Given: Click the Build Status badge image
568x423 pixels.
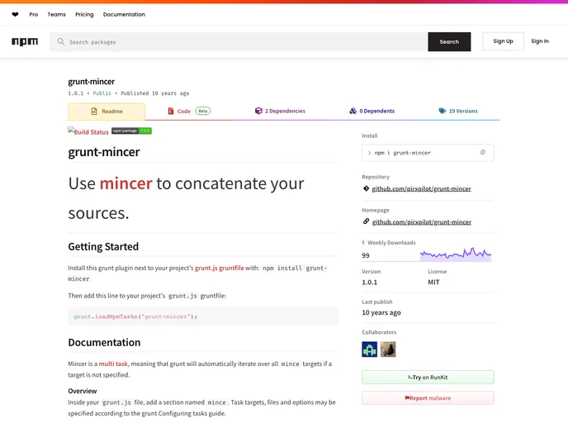Looking at the screenshot, I should (88, 131).
